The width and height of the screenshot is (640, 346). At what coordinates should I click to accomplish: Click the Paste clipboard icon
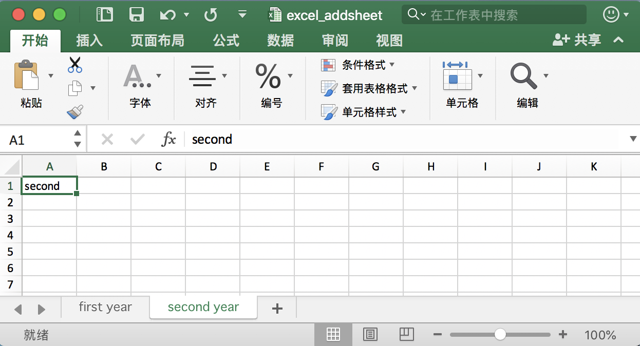(x=26, y=75)
